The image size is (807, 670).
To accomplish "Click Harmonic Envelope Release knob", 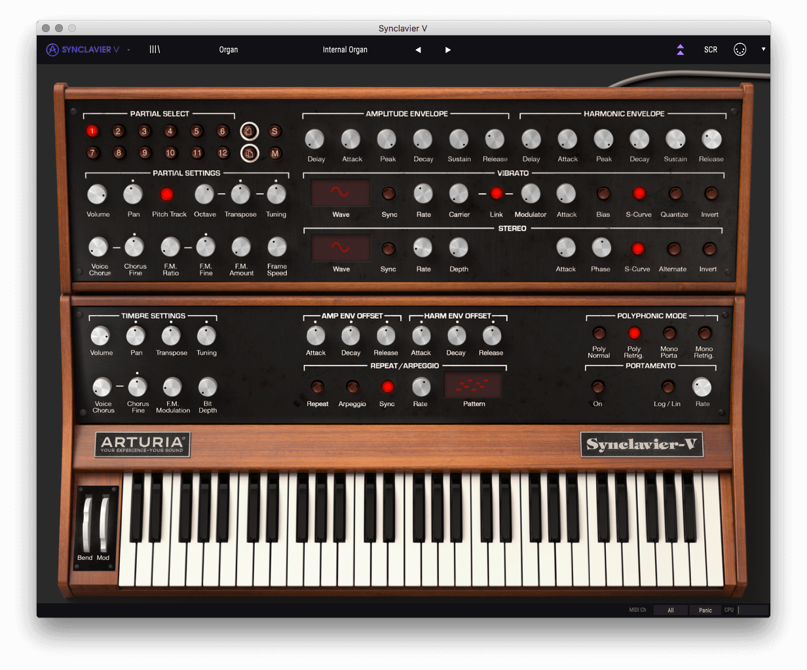I will (711, 139).
